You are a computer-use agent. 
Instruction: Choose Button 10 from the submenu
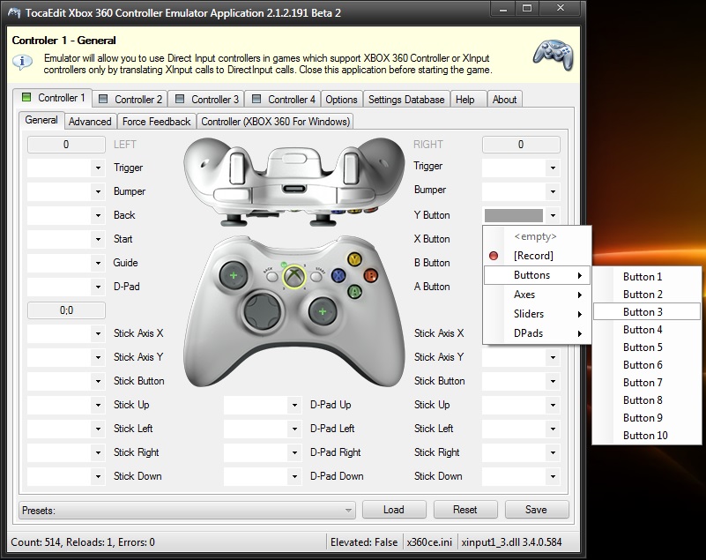point(647,435)
